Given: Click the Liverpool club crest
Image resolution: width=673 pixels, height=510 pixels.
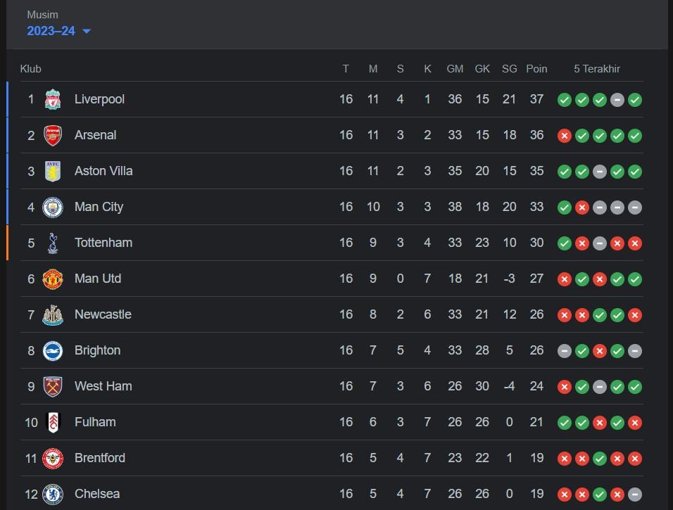Looking at the screenshot, I should (53, 99).
